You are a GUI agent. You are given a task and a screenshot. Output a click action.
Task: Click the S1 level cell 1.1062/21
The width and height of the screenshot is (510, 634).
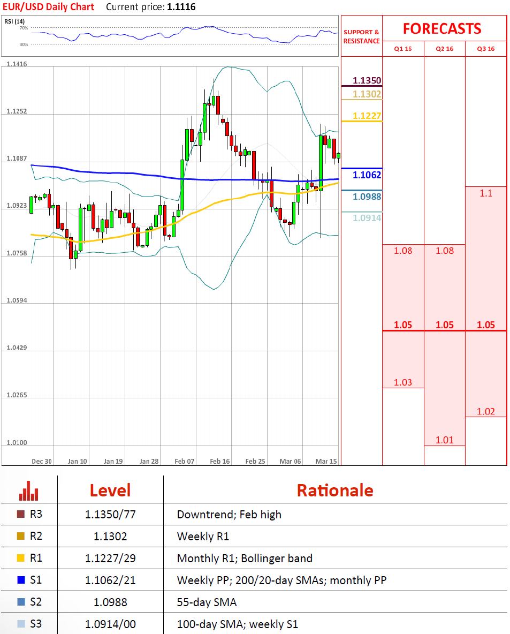click(110, 580)
